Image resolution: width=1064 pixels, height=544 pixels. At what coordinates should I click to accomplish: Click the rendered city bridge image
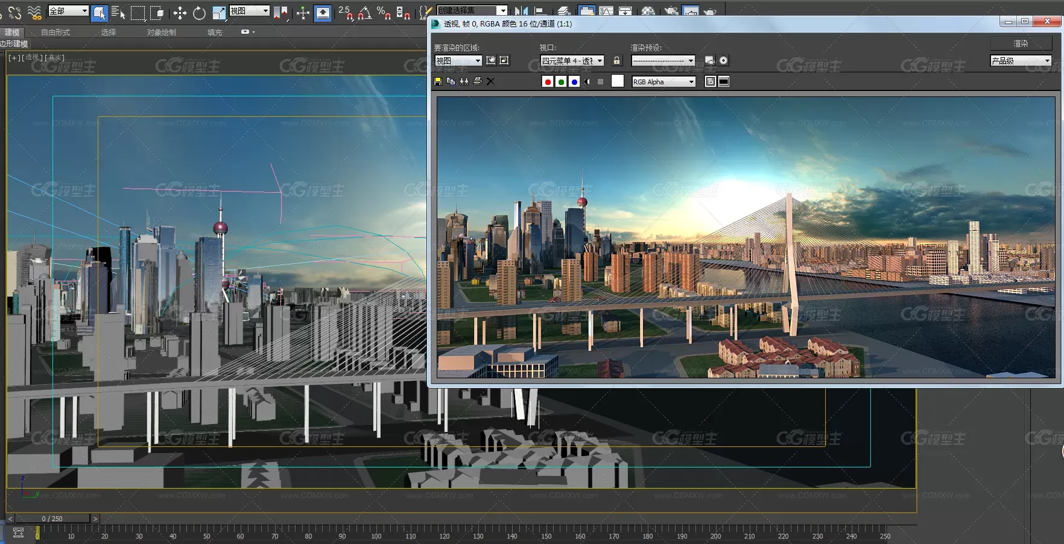[x=746, y=237]
